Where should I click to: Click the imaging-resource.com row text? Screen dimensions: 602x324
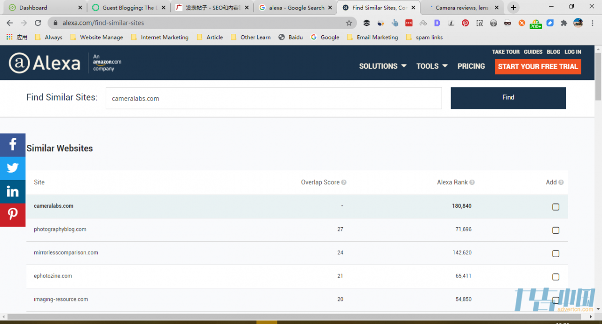point(61,299)
